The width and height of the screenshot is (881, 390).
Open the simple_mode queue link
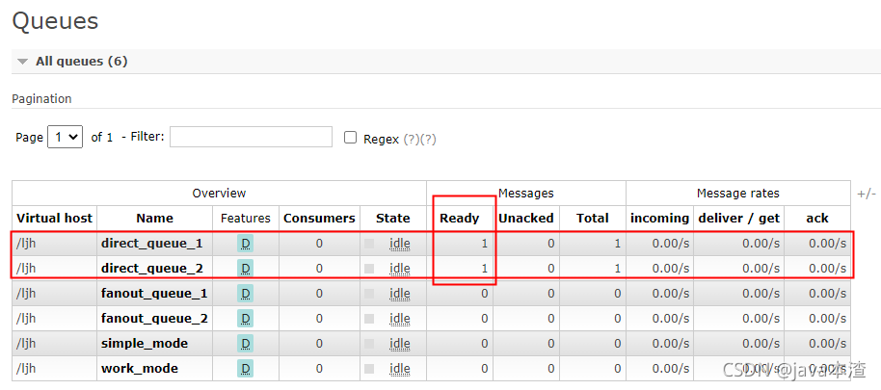pyautogui.click(x=145, y=344)
